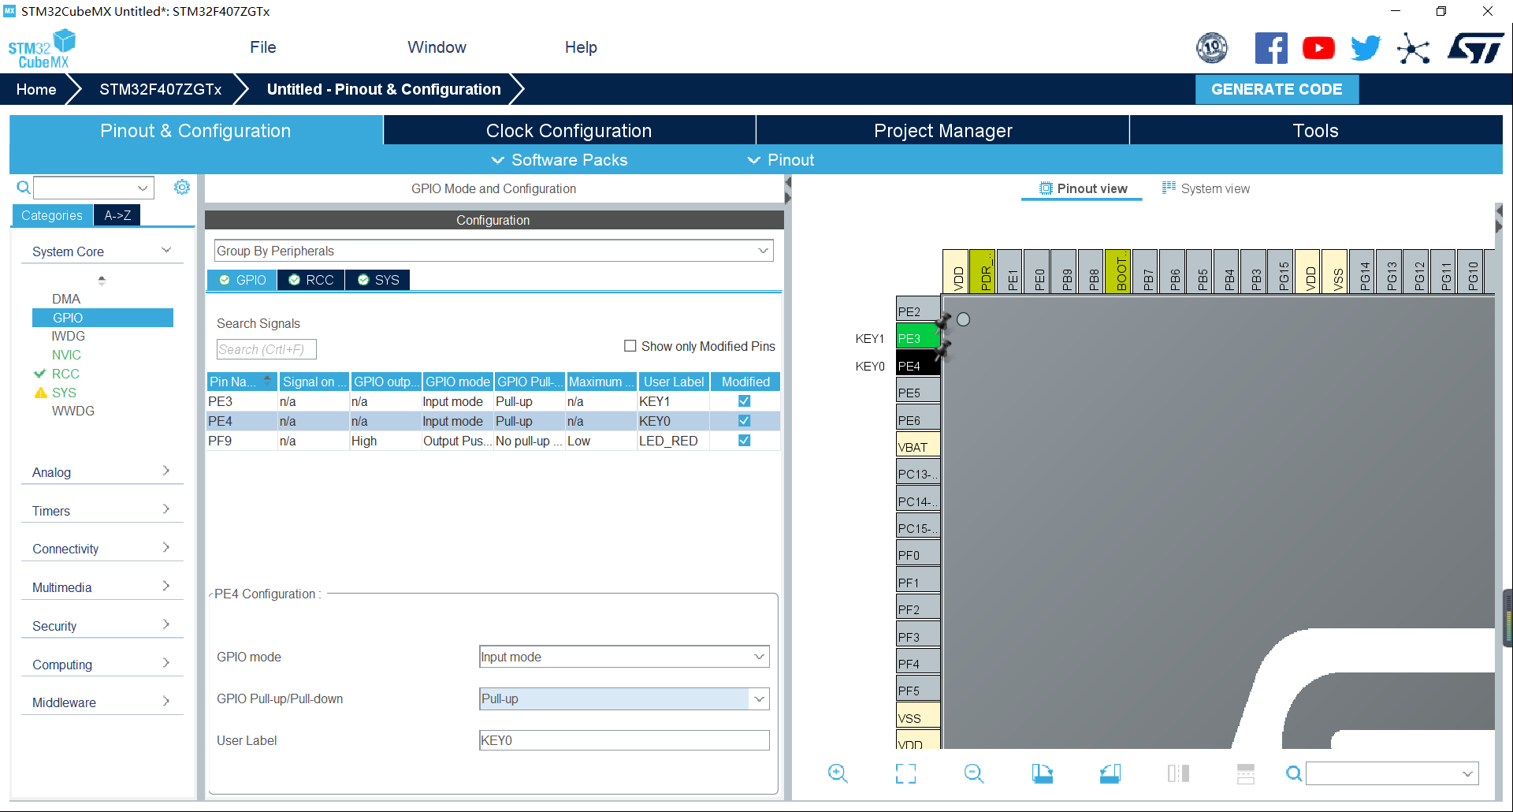Viewport: 1513px width, 812px height.
Task: Click the magnifier icon next to category search
Action: [x=24, y=188]
